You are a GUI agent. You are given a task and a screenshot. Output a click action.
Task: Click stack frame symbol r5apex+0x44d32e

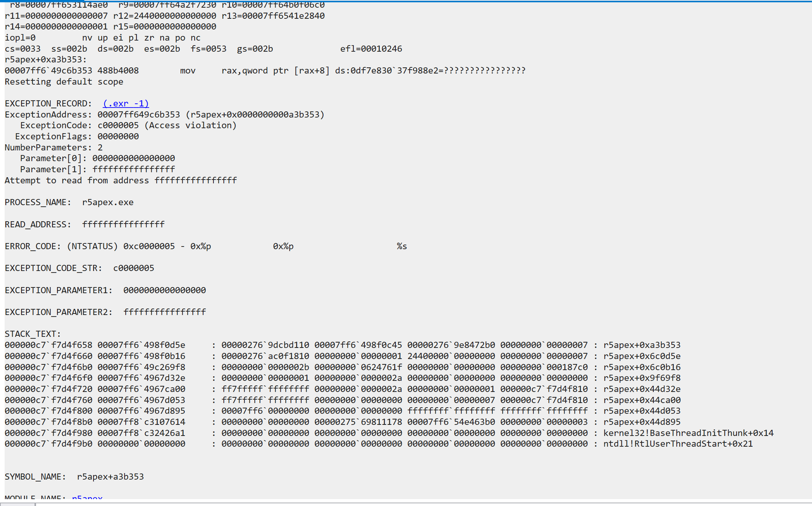click(x=642, y=389)
